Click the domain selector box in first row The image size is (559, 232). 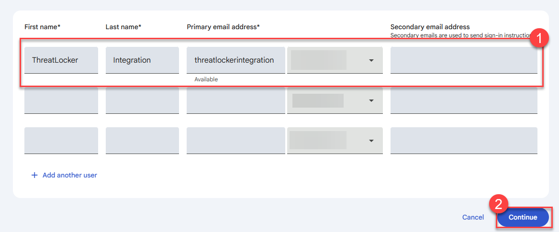(x=335, y=60)
